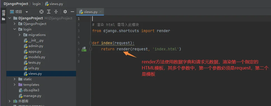Click the gutter HTML template icon on line 6
Screen dimensions: 271x106
click(84, 49)
